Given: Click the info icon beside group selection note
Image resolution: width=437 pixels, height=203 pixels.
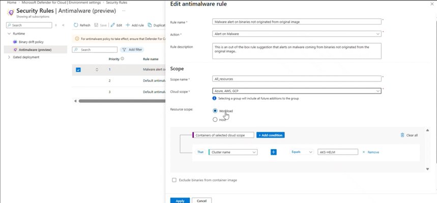Looking at the screenshot, I should [214, 98].
